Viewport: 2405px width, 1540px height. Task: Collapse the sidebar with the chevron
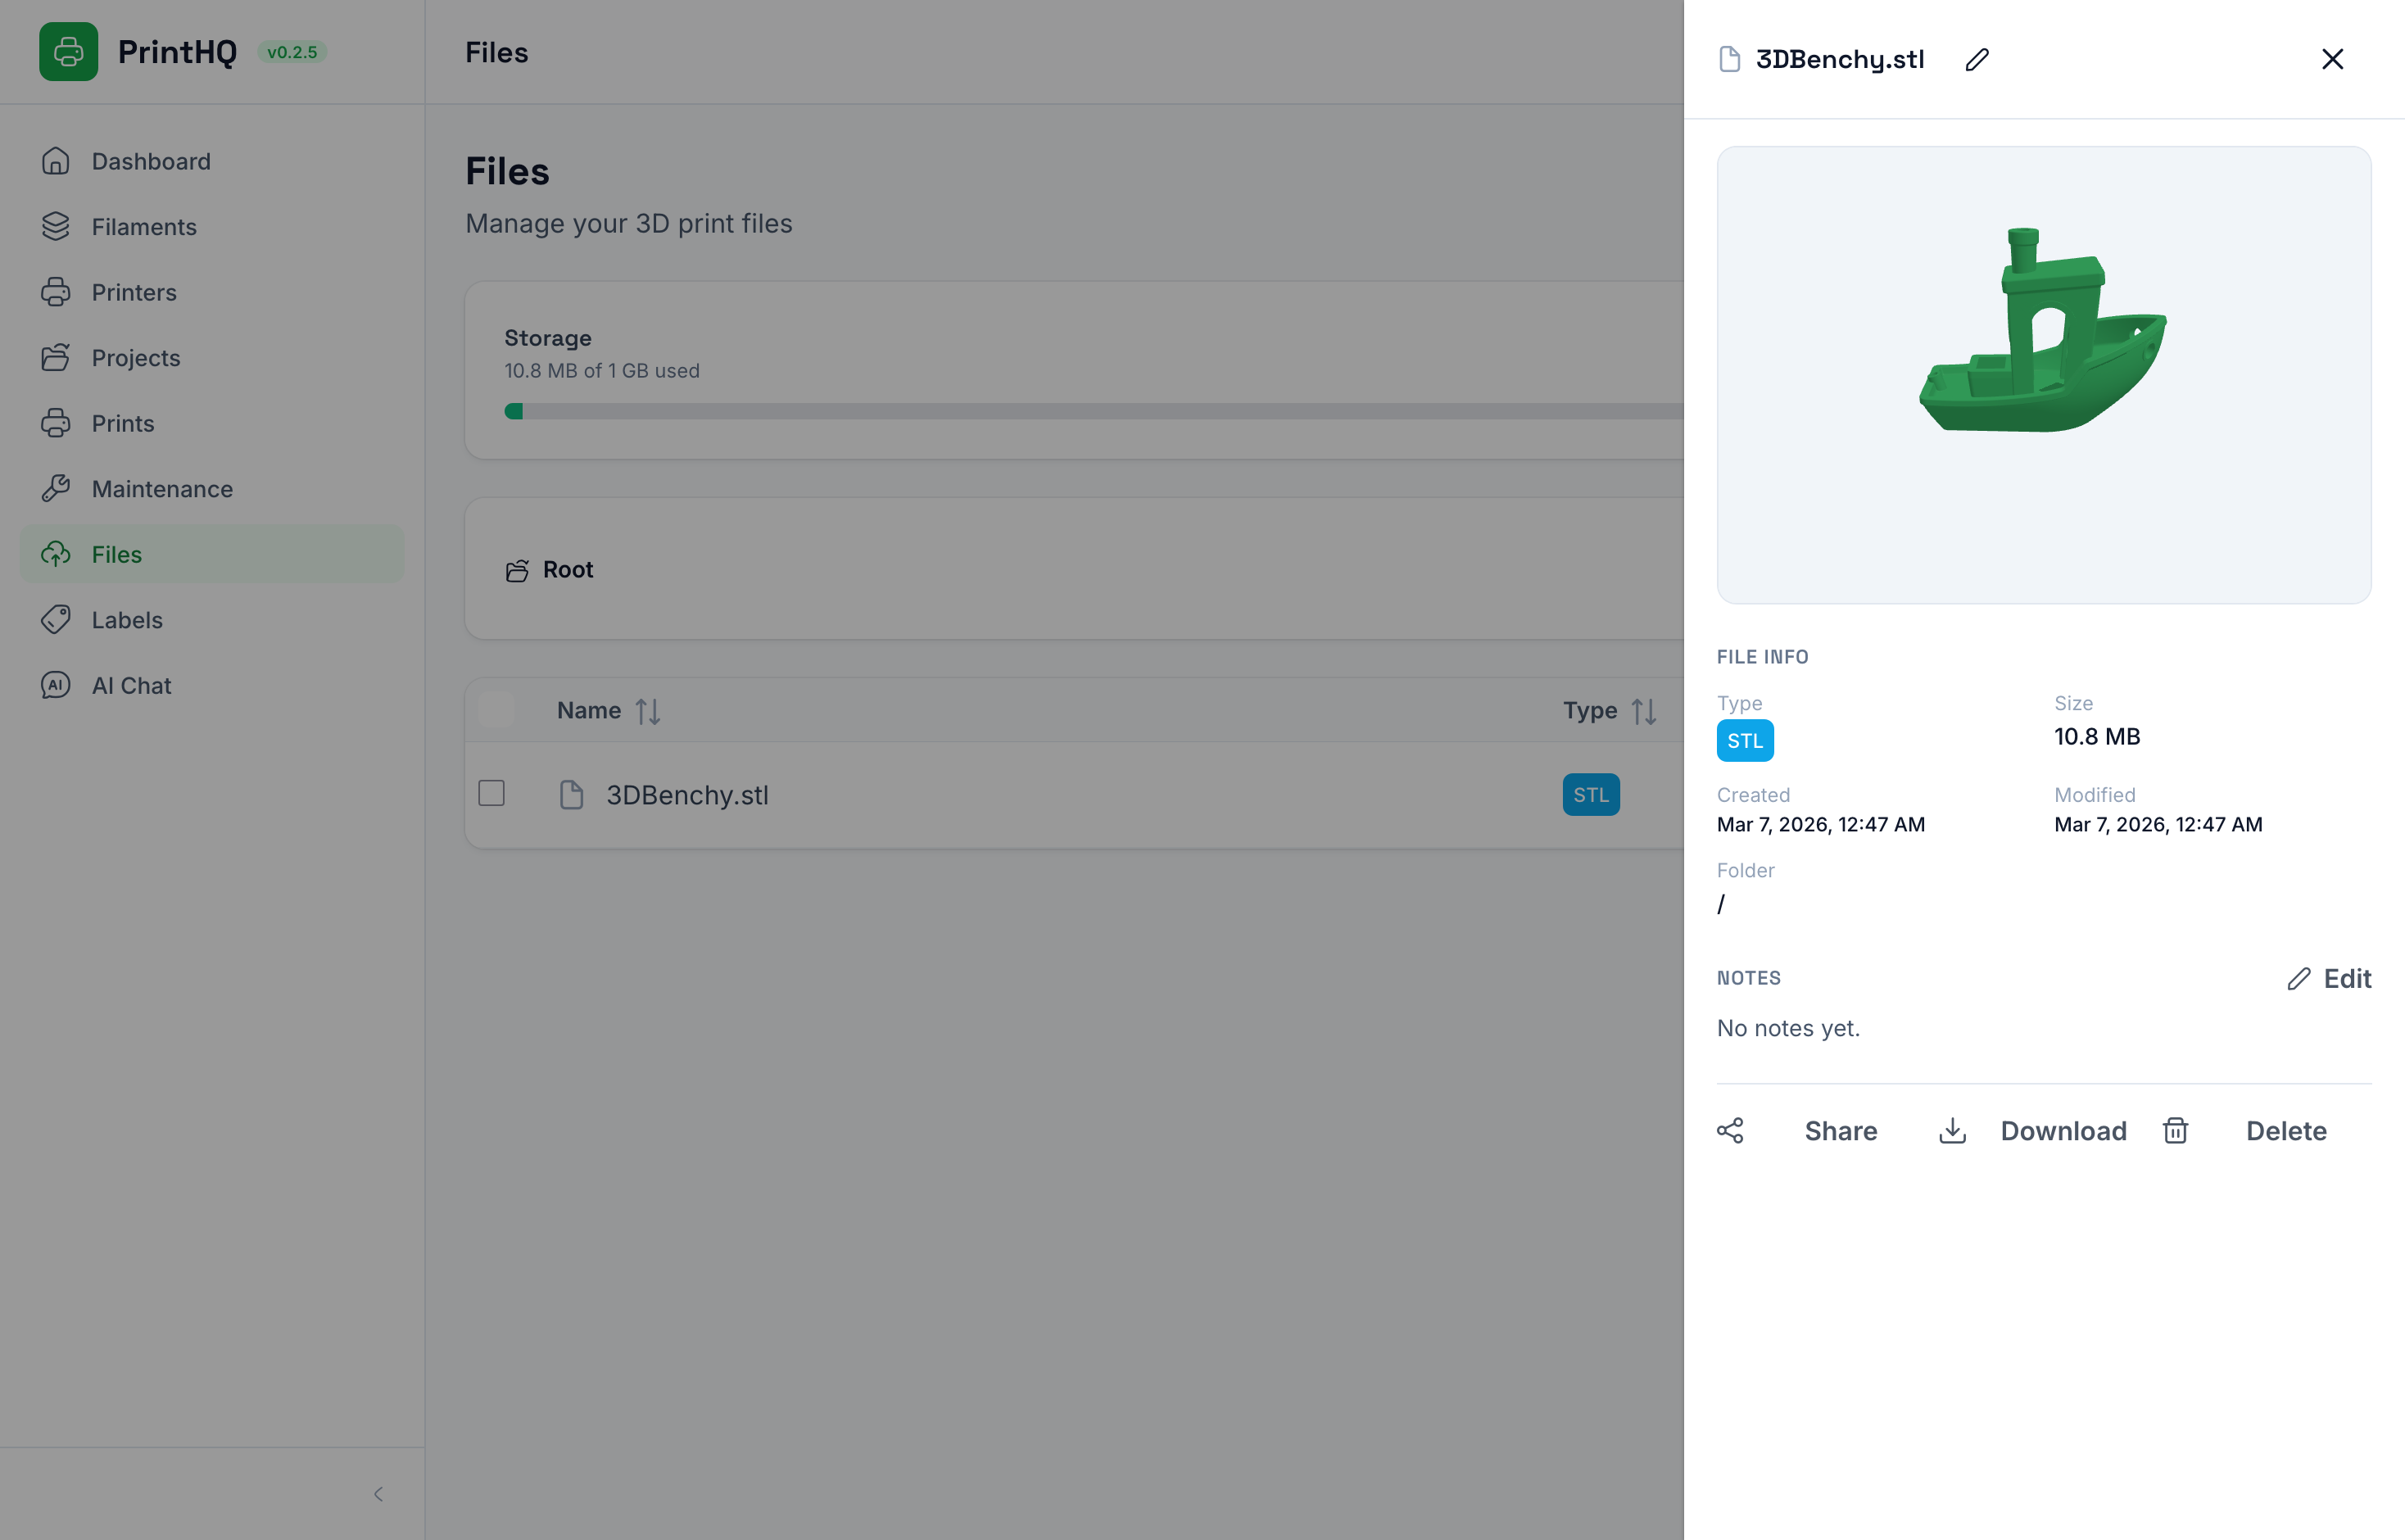(x=378, y=1493)
